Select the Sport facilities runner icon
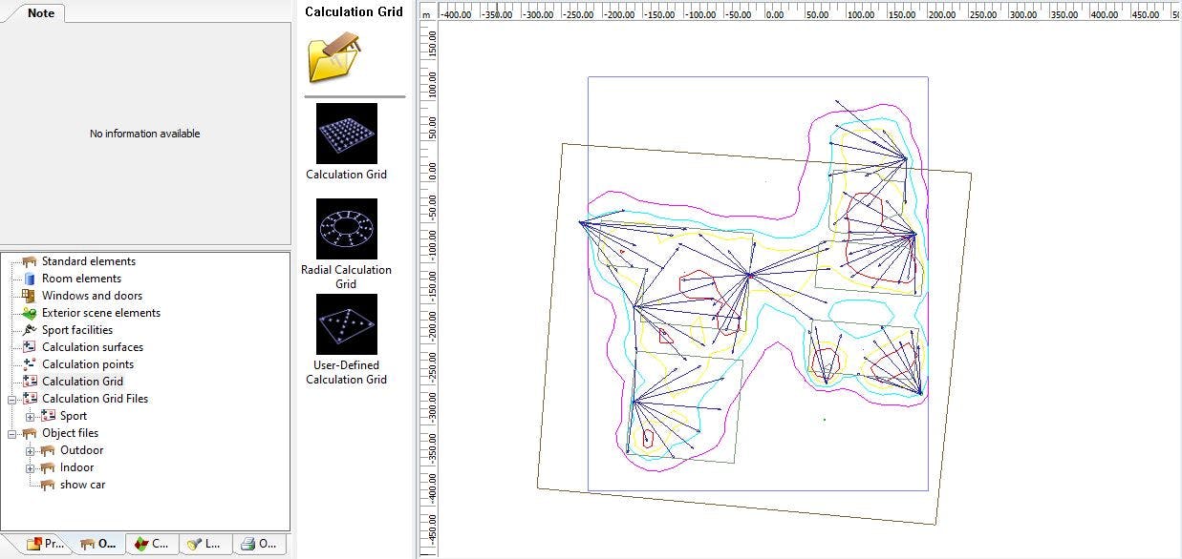 point(30,330)
